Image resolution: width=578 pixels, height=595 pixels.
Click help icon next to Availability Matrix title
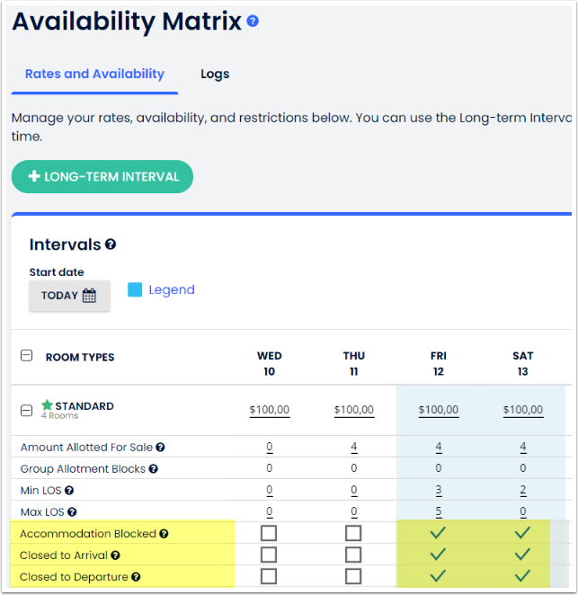point(253,21)
